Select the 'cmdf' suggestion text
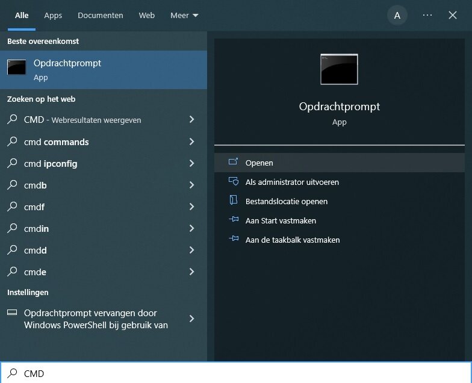The width and height of the screenshot is (472, 383). point(34,207)
